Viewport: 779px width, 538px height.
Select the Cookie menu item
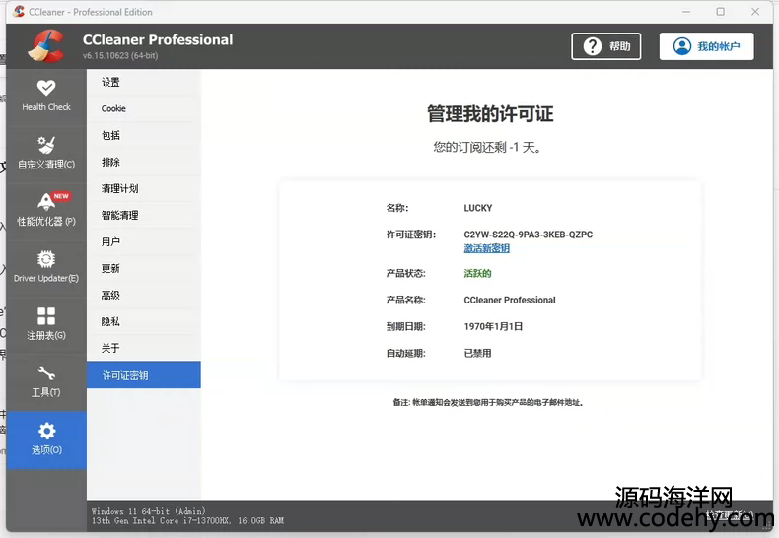tap(144, 108)
